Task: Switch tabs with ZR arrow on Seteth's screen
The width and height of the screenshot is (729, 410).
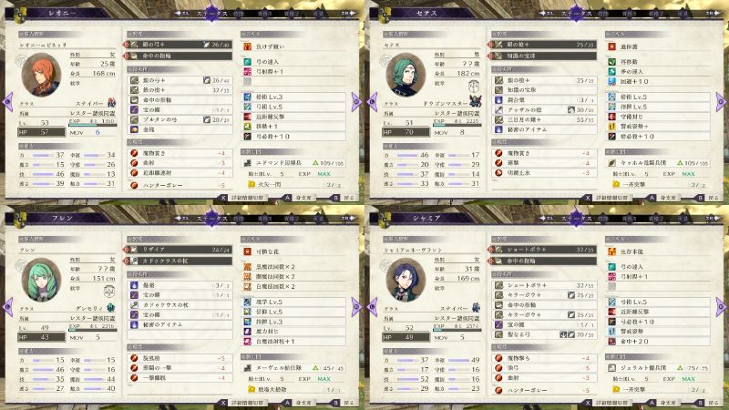Action: pos(713,14)
